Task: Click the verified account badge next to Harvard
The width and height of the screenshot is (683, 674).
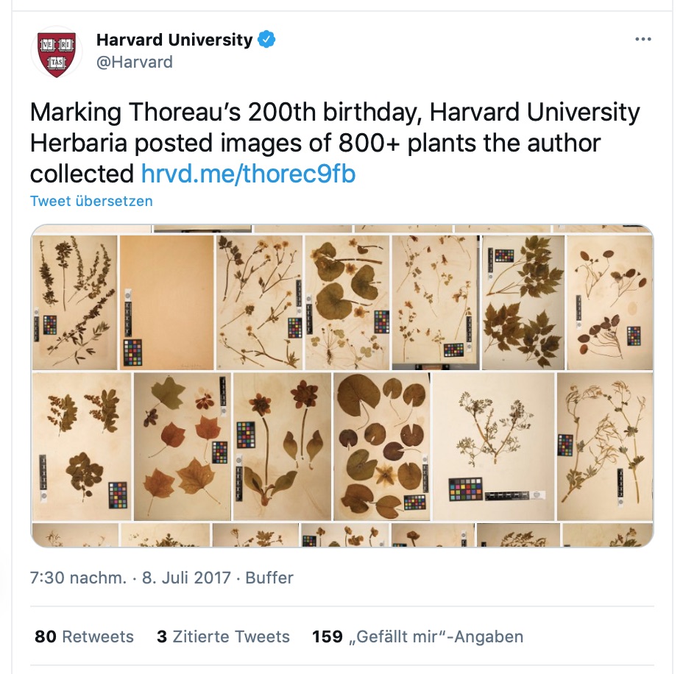Action: click(268, 39)
